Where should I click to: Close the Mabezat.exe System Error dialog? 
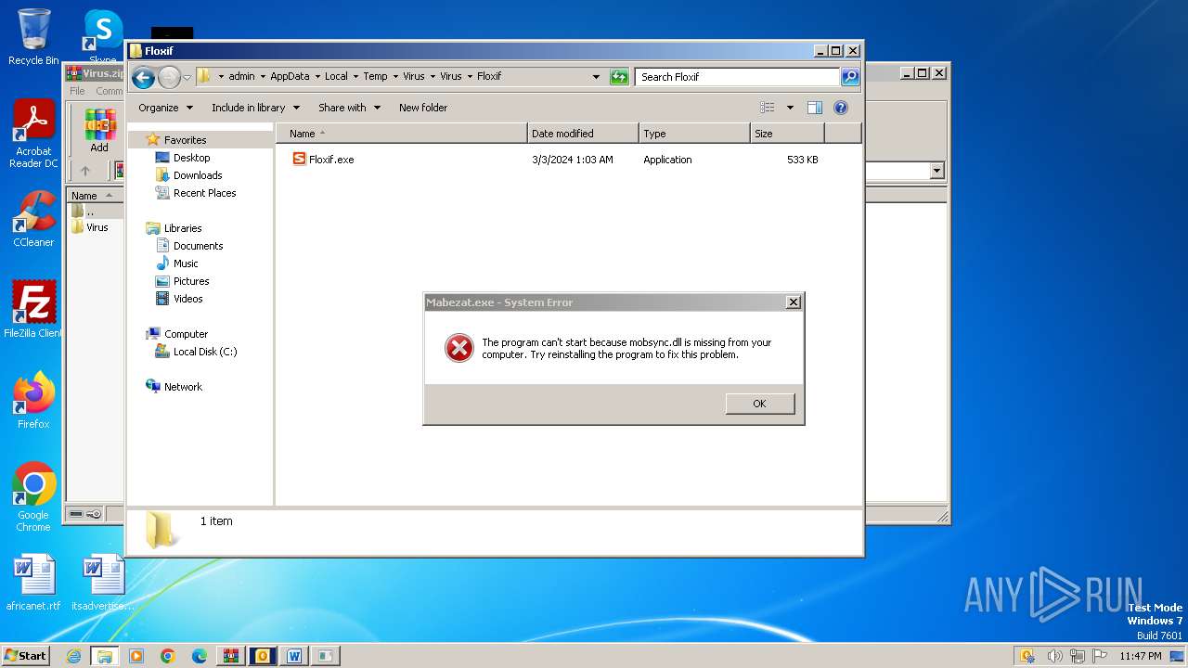click(x=793, y=302)
